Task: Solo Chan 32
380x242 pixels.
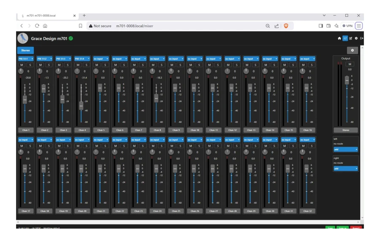Action: coord(312,146)
